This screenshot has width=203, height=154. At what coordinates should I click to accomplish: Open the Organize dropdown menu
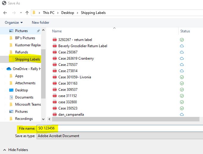click(x=14, y=23)
